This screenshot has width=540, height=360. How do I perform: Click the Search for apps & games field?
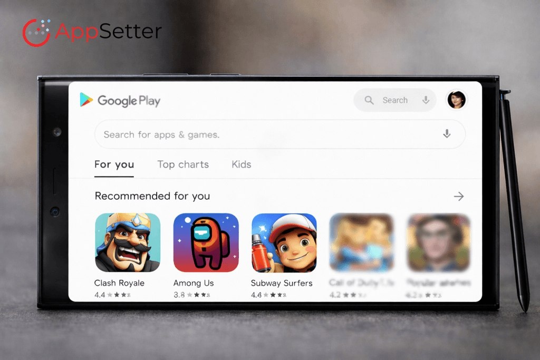pos(280,134)
